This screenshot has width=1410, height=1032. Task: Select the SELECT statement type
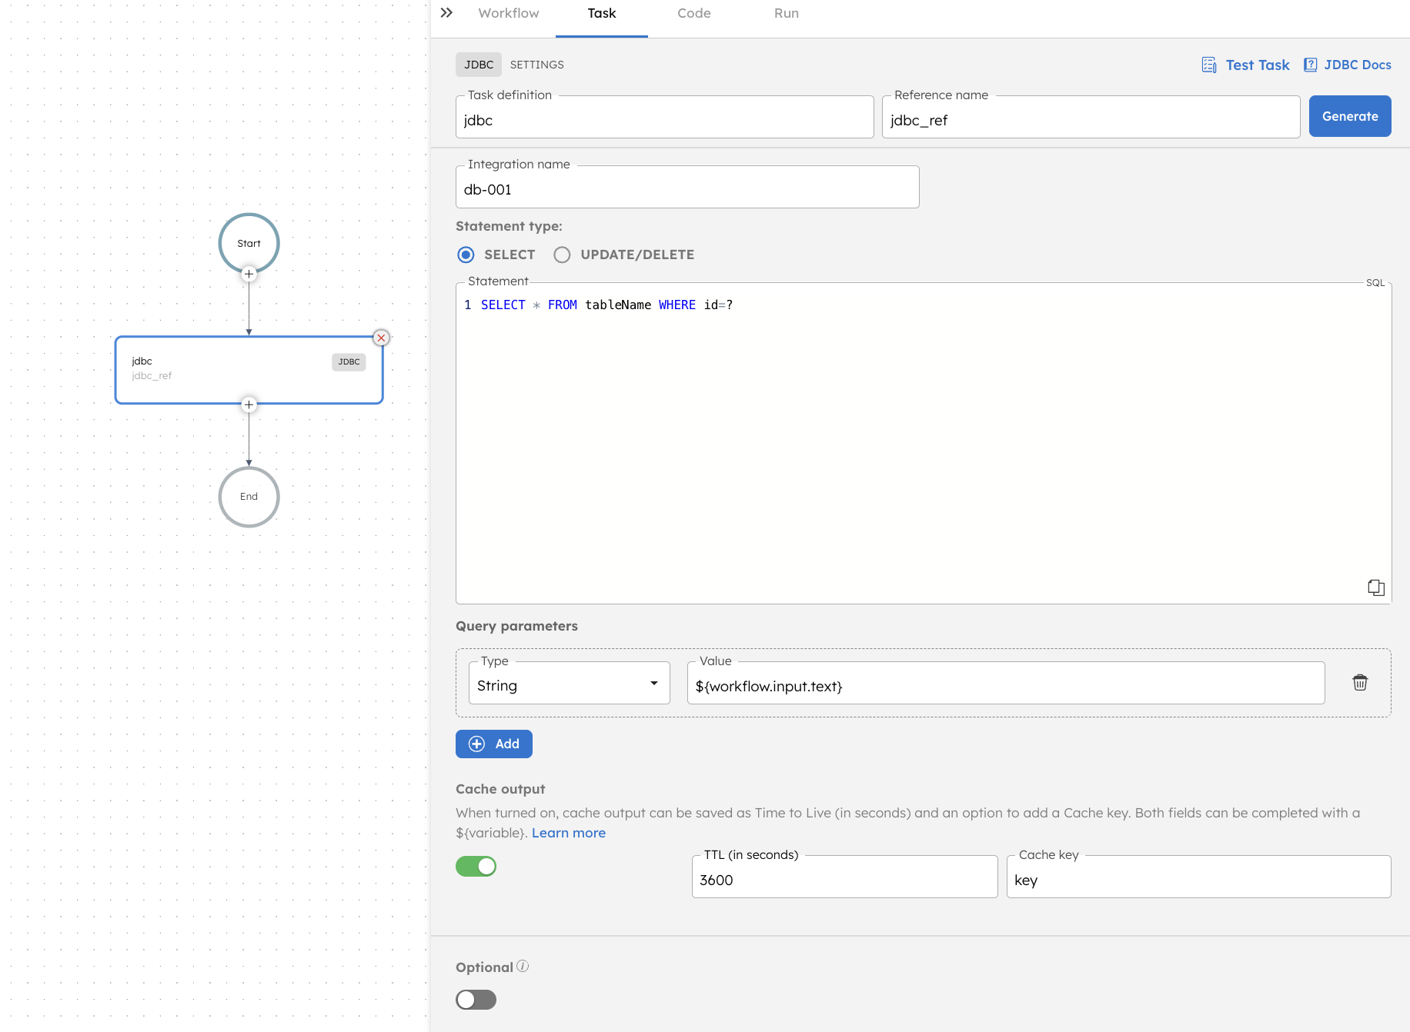click(x=466, y=255)
